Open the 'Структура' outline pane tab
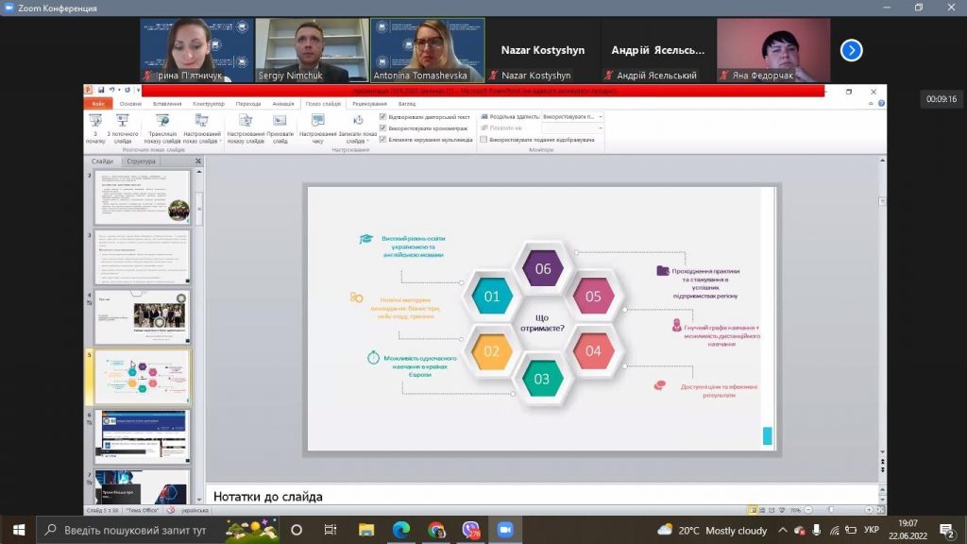 (x=142, y=161)
